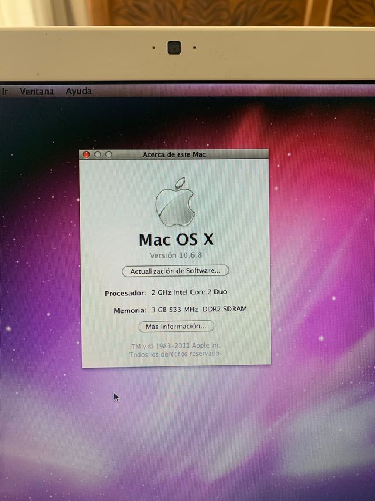Image resolution: width=375 pixels, height=501 pixels.
Task: Click the Apple logo in the dialog
Action: tap(175, 202)
